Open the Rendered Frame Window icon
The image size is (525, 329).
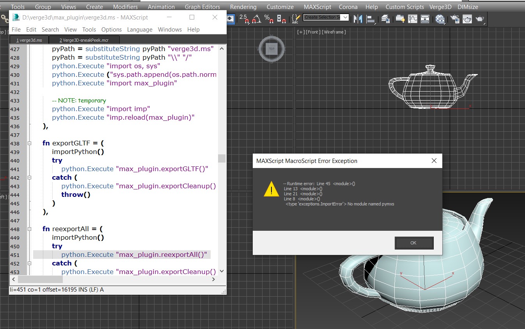pyautogui.click(x=467, y=19)
